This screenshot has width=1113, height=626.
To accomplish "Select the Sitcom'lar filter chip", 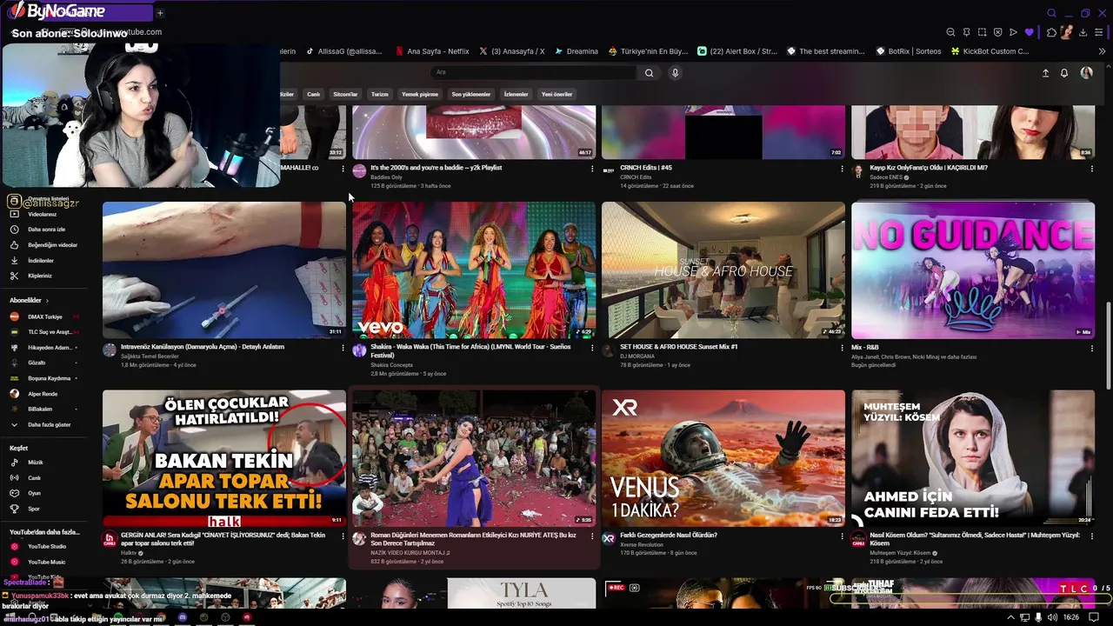I will click(x=345, y=94).
